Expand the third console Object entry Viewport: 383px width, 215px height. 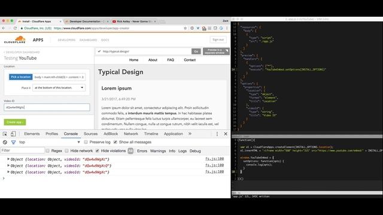[8, 172]
